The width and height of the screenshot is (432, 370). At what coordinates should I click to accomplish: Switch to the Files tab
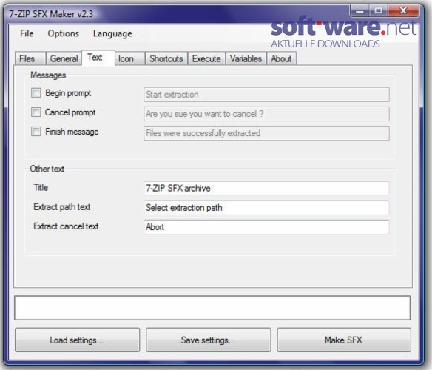click(x=30, y=58)
